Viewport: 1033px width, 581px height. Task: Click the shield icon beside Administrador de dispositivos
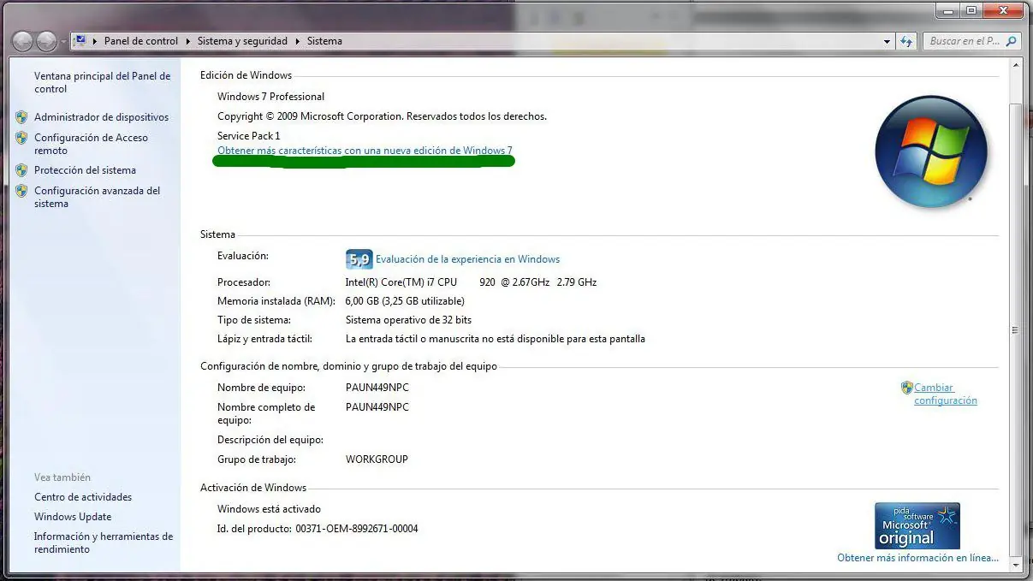point(22,117)
